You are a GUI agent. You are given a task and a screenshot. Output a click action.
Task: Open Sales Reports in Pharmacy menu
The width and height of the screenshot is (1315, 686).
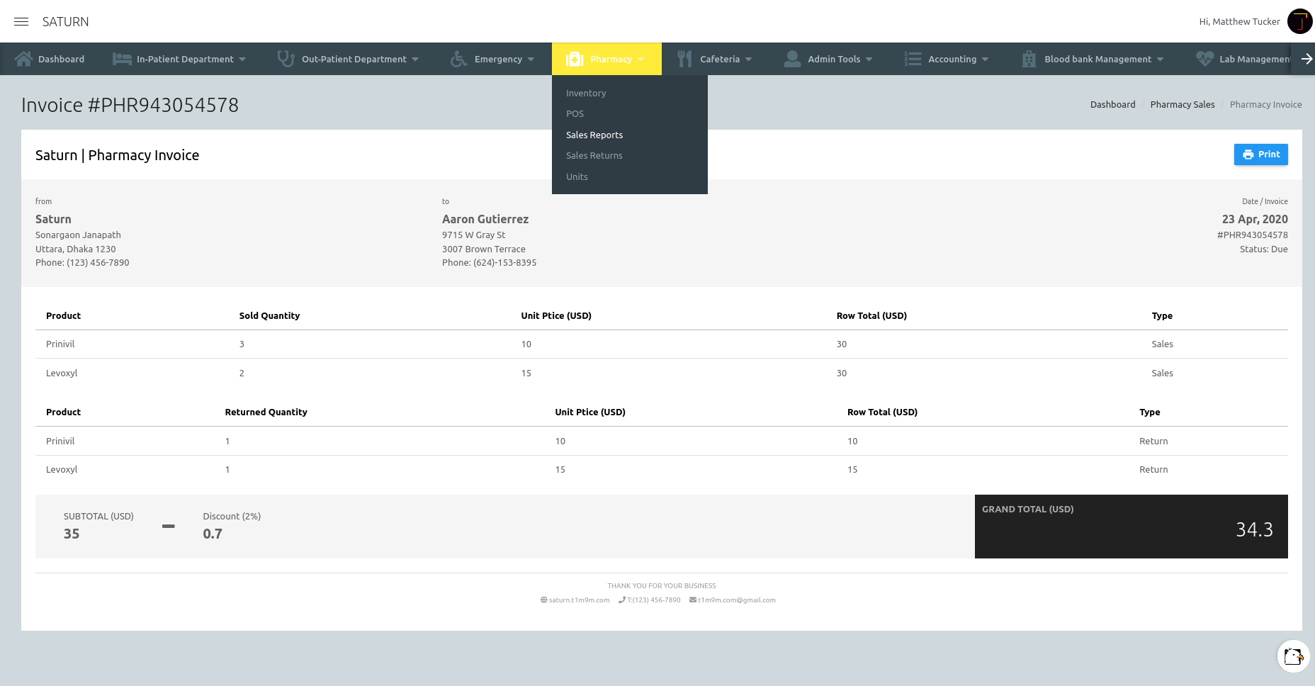coord(594,135)
